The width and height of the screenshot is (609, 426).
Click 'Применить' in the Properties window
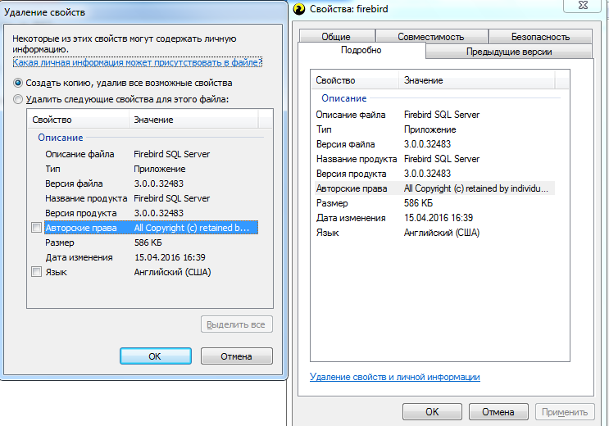click(565, 411)
